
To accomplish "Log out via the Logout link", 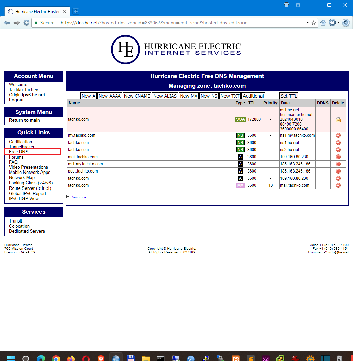I will pos(16,100).
